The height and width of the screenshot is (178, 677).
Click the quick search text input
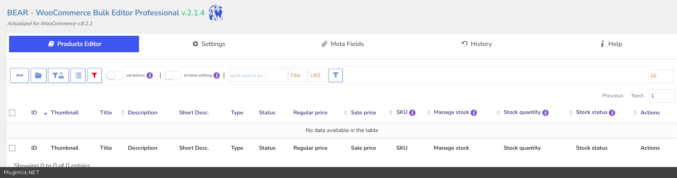pos(258,75)
